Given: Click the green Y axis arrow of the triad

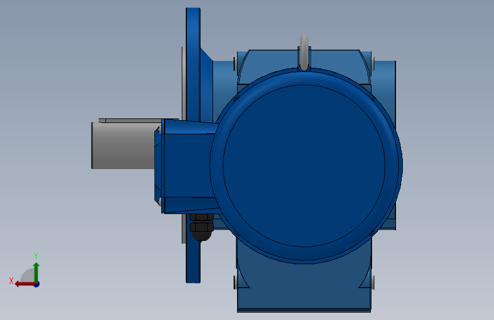Looking at the screenshot, I should (36, 272).
